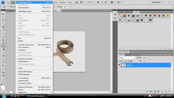The image size is (174, 98).
Task: Choose Define Pattern menu entry
Action: click(x=34, y=62)
